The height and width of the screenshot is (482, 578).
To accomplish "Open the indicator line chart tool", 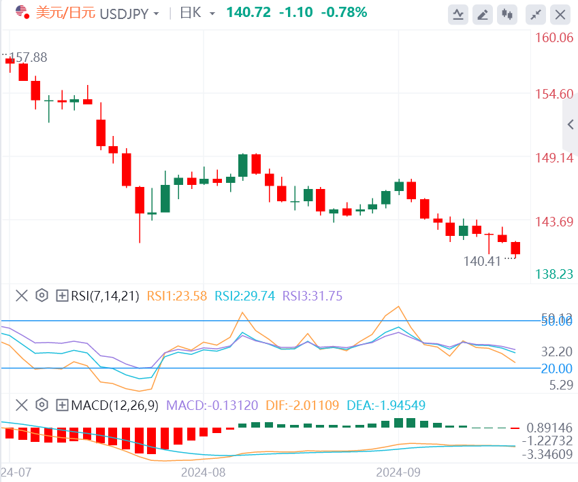I will click(x=457, y=15).
